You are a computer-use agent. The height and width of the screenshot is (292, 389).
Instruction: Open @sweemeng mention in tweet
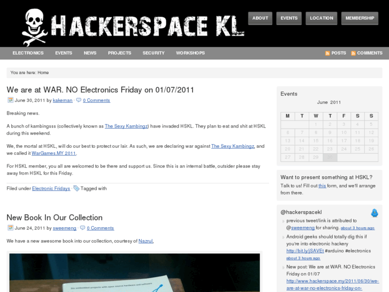pos(303,228)
